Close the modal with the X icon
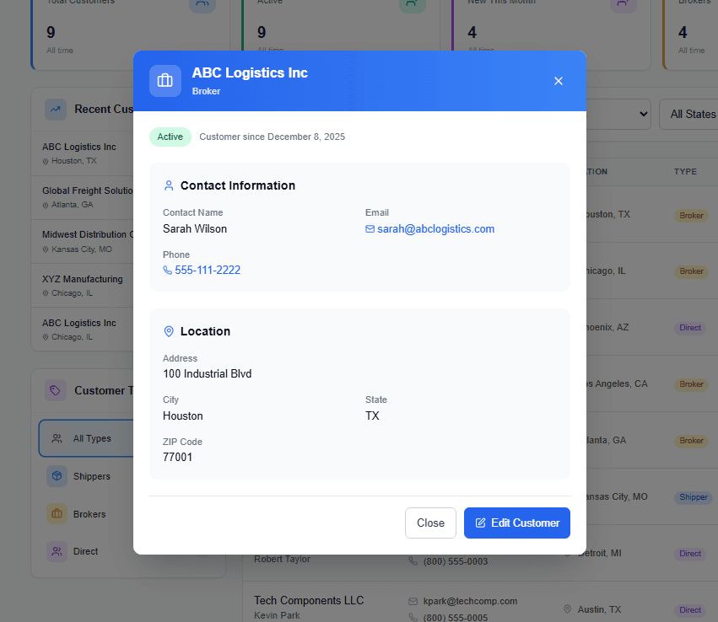Viewport: 718px width, 622px height. [x=558, y=81]
